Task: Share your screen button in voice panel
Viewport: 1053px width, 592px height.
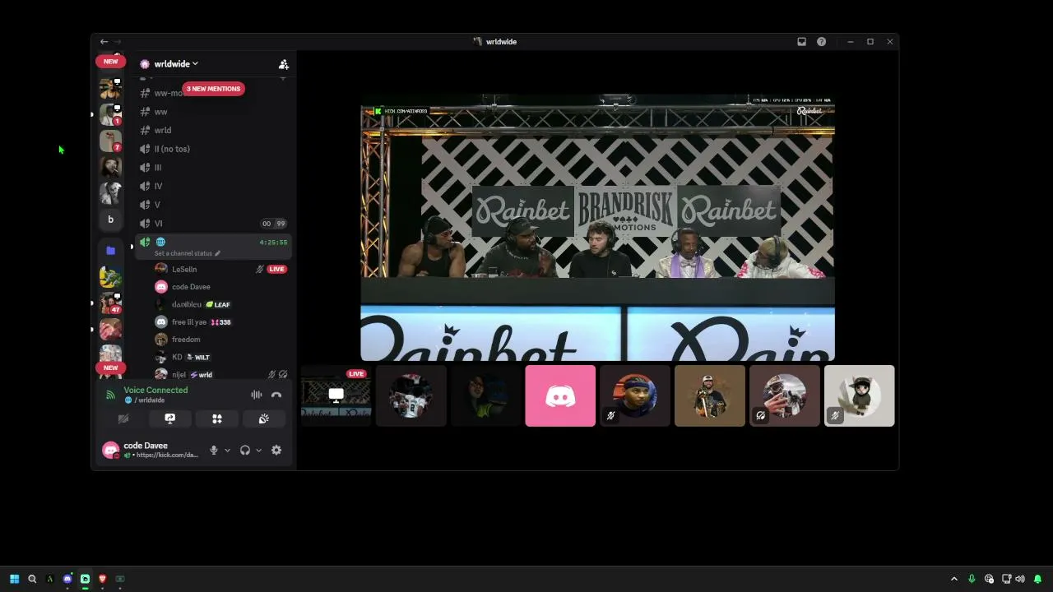Action: point(170,419)
